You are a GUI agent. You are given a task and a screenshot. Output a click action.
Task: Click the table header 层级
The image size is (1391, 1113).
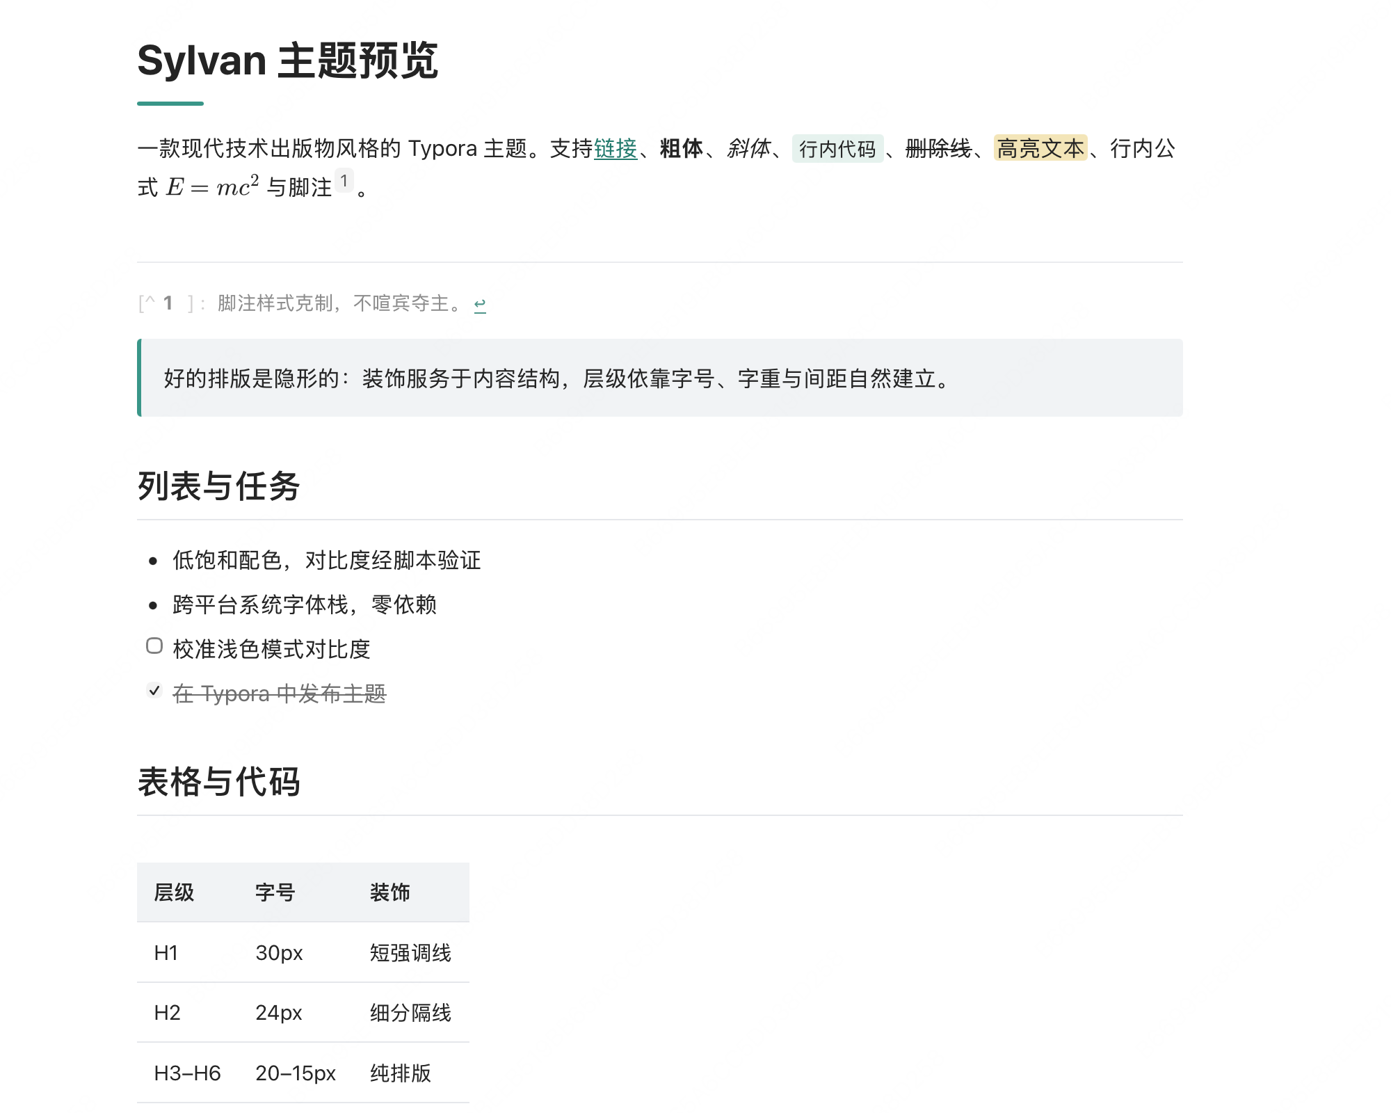pyautogui.click(x=174, y=892)
